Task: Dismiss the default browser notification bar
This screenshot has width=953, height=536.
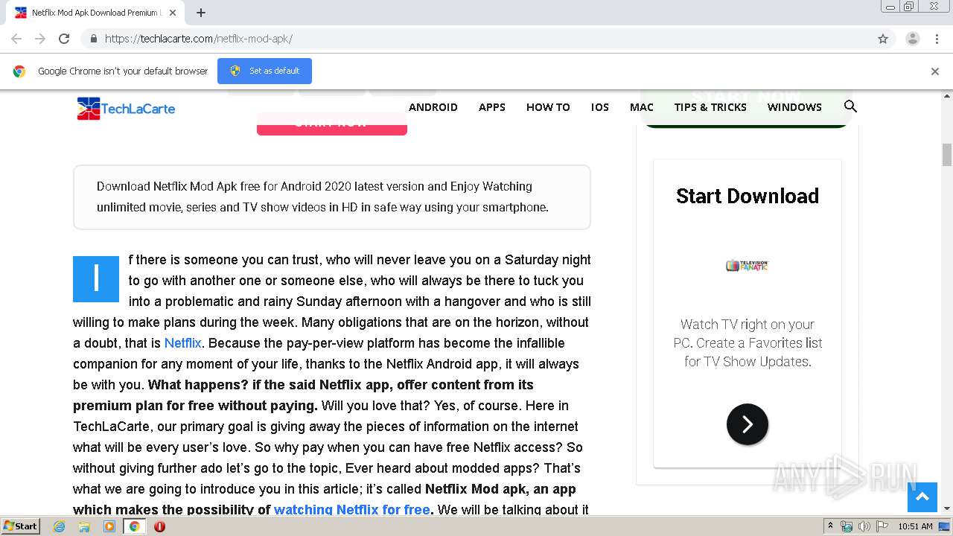Action: point(935,71)
